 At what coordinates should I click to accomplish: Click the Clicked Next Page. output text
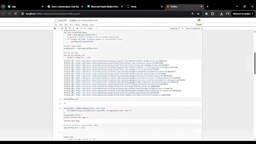pos(72,121)
